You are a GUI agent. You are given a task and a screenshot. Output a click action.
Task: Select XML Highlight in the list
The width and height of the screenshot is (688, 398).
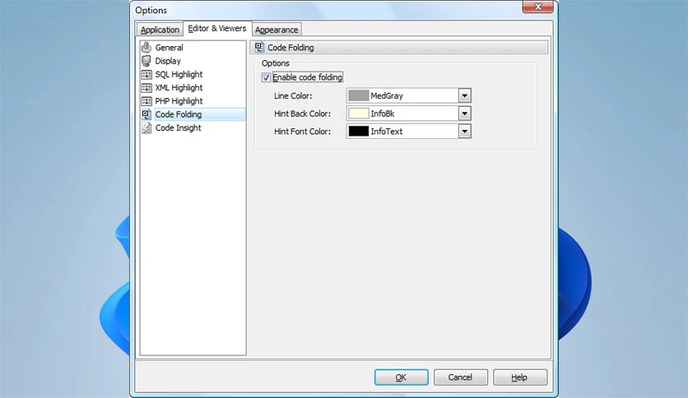point(179,88)
